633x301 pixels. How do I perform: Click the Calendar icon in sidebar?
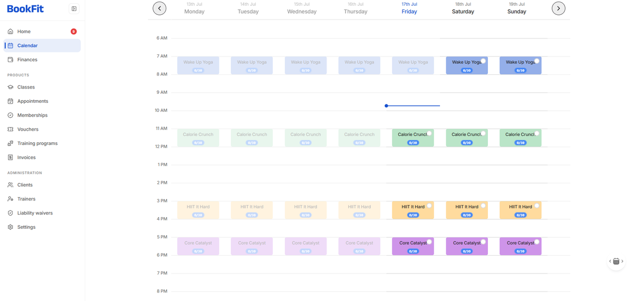[x=10, y=46]
